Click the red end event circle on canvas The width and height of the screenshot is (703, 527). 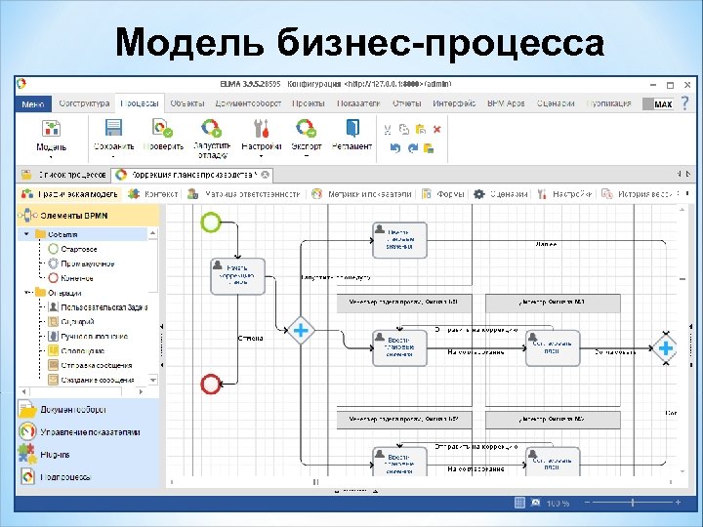point(211,385)
